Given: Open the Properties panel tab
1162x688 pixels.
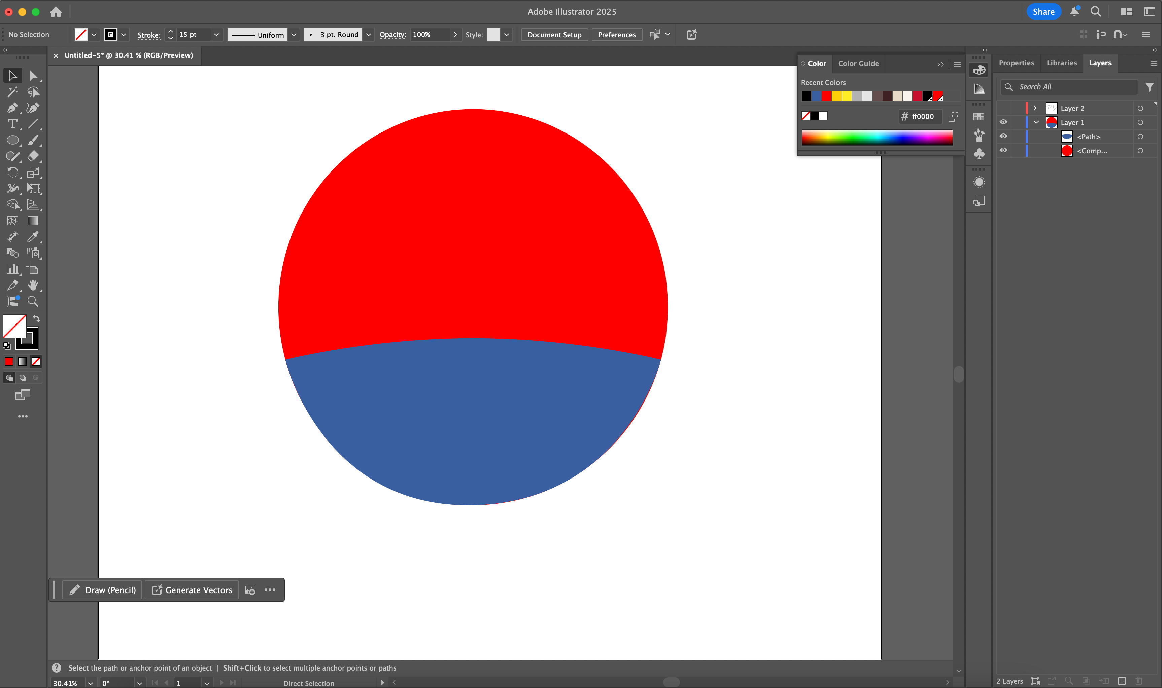Looking at the screenshot, I should (x=1016, y=63).
